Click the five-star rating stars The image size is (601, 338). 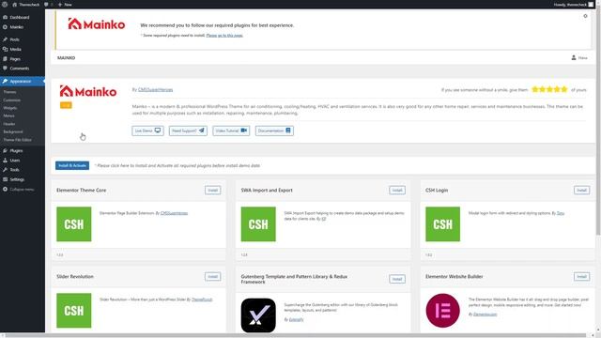pyautogui.click(x=549, y=89)
